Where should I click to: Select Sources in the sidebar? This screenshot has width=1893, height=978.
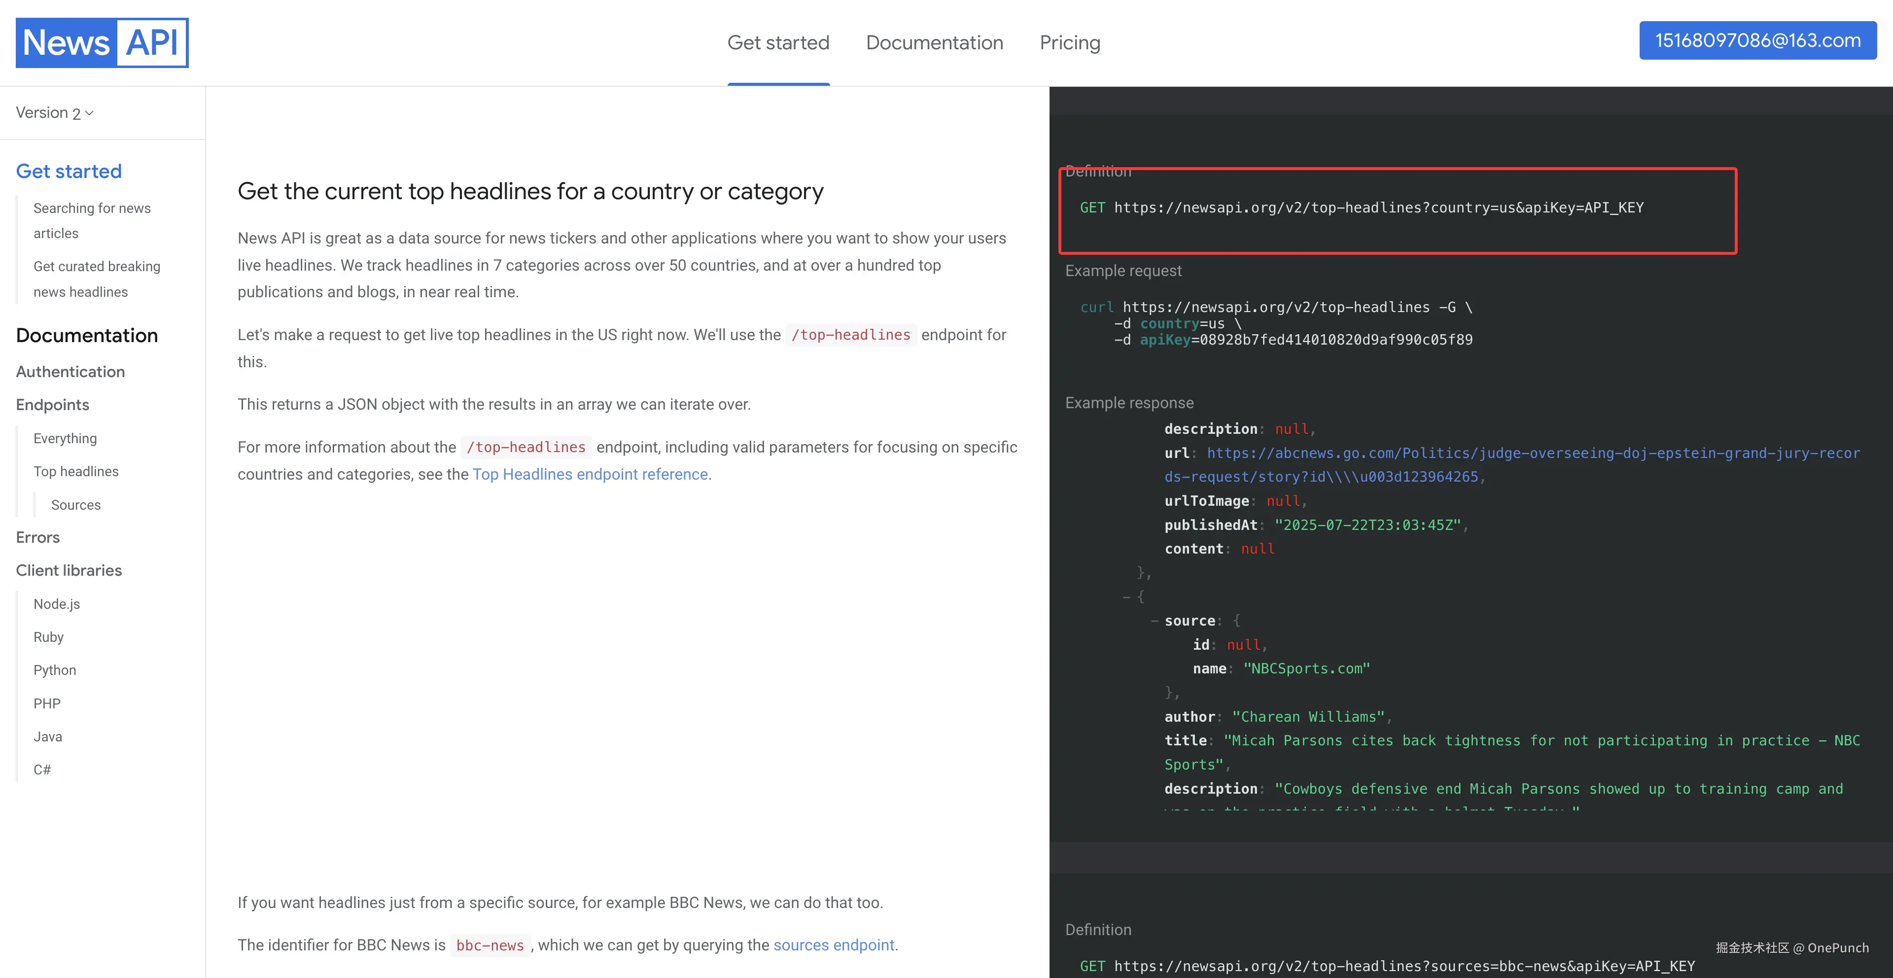(x=76, y=505)
